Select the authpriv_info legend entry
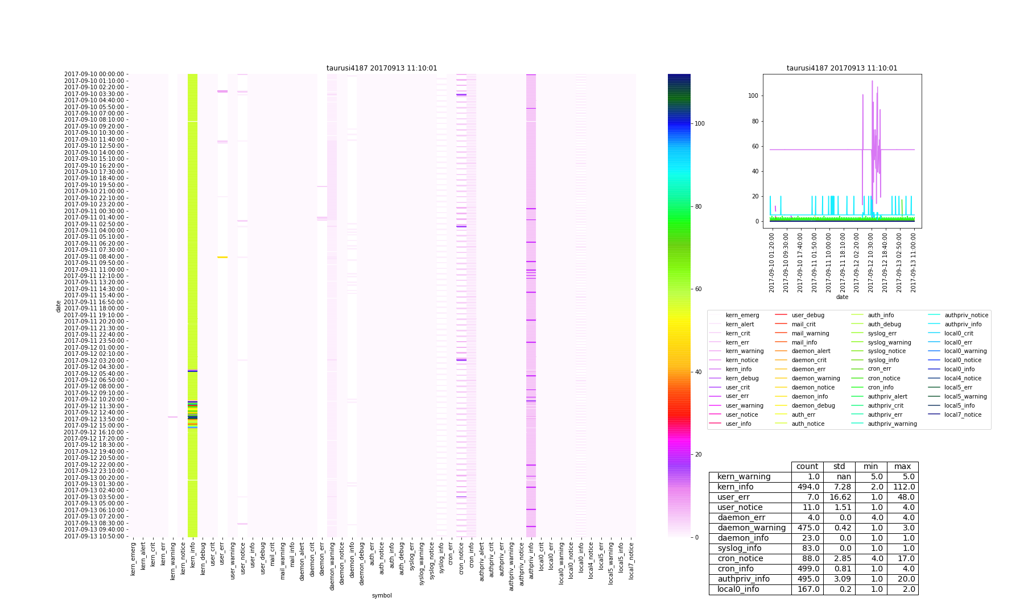The width and height of the screenshot is (1024, 614). (963, 324)
